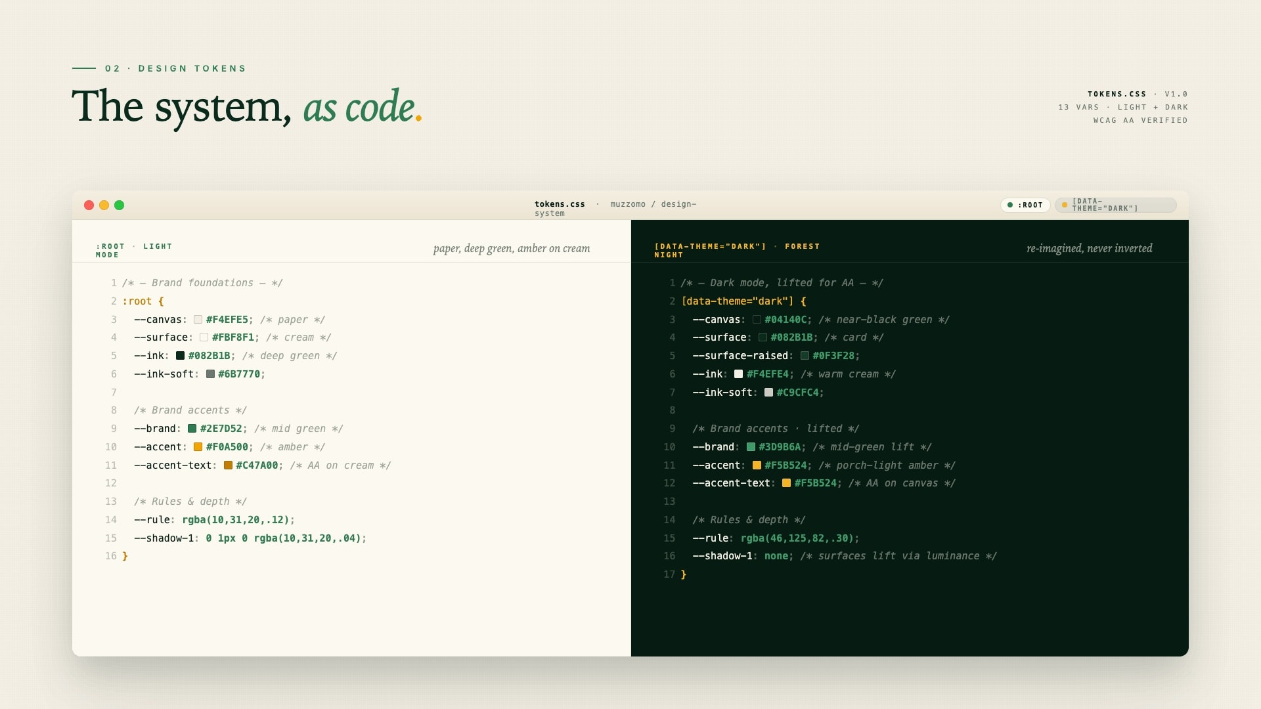Viewport: 1261px width, 709px height.
Task: Click the --accent #F0A500 swatch
Action: point(198,447)
